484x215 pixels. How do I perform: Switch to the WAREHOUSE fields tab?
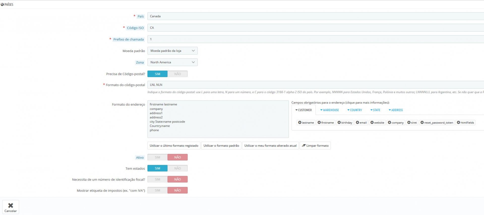[329, 110]
